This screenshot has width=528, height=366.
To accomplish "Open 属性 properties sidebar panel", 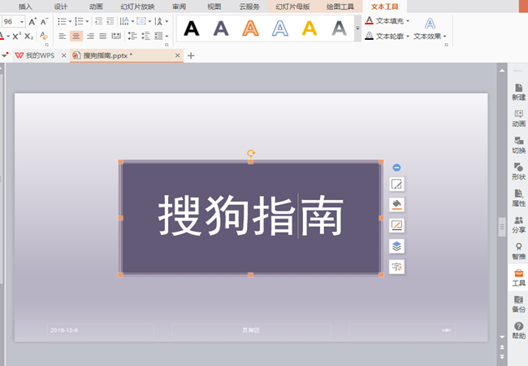I will (x=518, y=198).
